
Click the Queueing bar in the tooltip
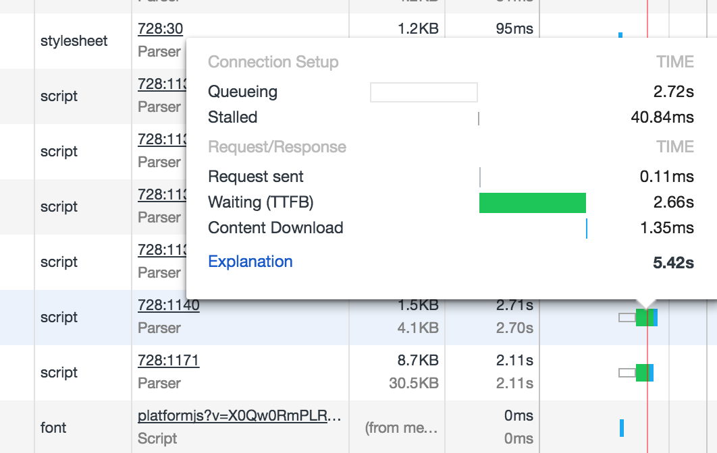point(424,91)
